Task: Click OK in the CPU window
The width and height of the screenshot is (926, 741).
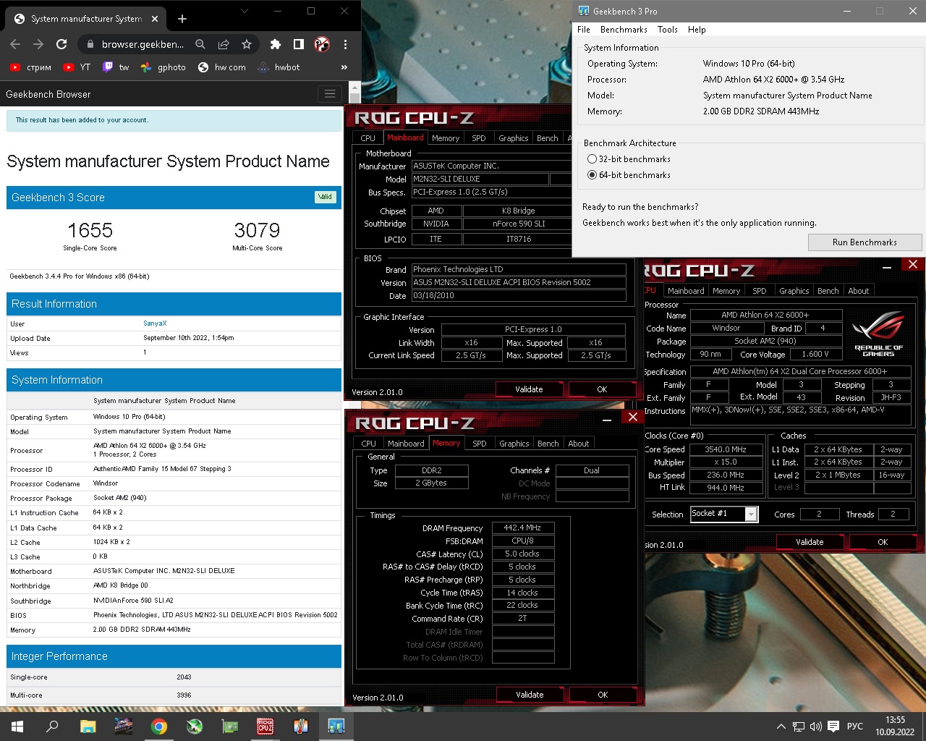Action: point(883,542)
